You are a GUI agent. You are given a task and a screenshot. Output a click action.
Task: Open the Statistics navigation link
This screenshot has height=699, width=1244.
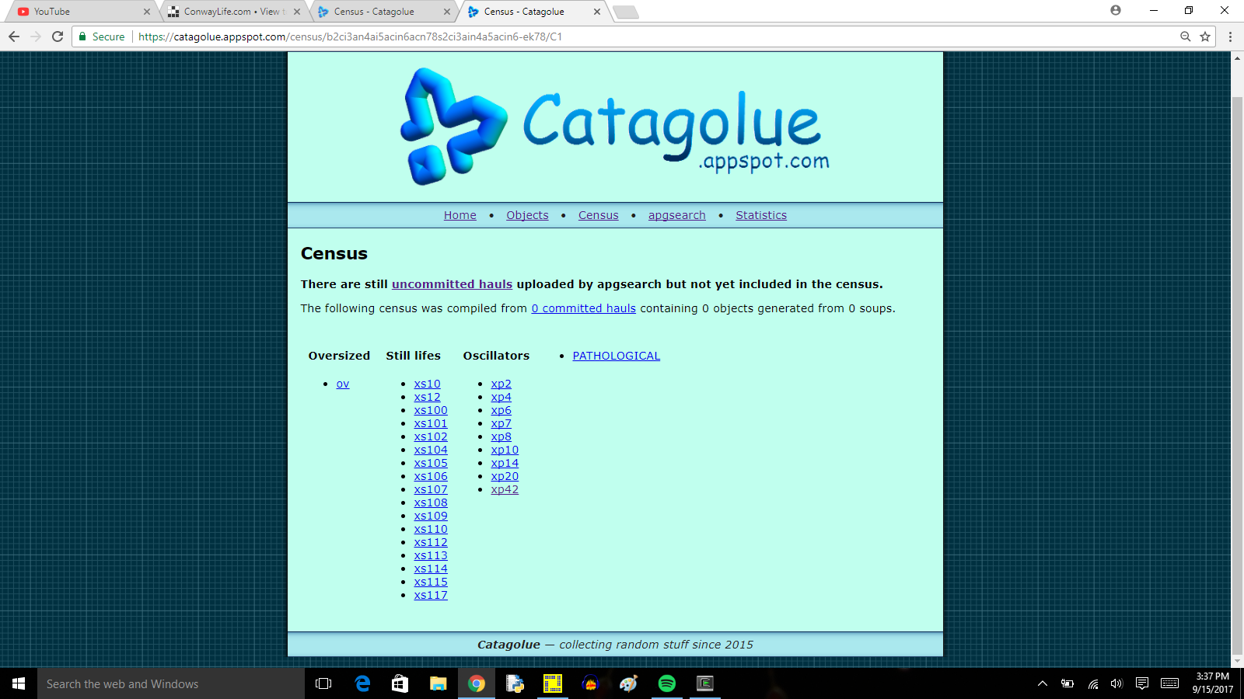click(x=761, y=215)
